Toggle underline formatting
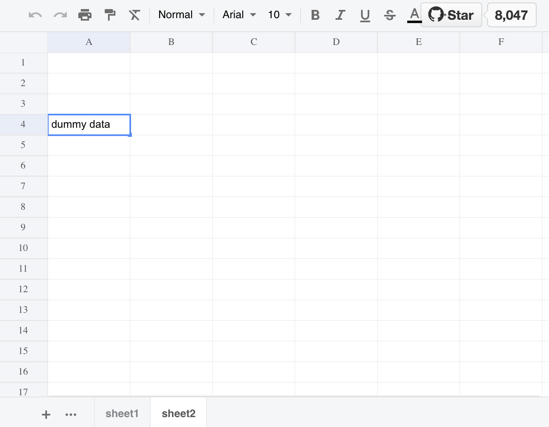This screenshot has height=427, width=549. point(365,14)
